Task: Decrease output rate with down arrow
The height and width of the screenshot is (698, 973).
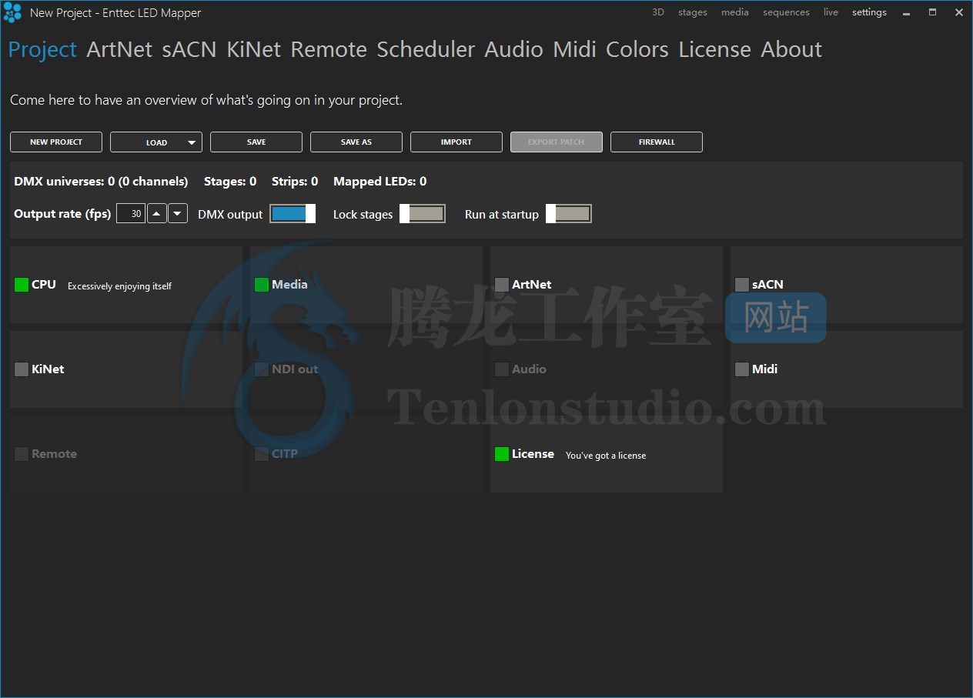Action: click(x=178, y=214)
